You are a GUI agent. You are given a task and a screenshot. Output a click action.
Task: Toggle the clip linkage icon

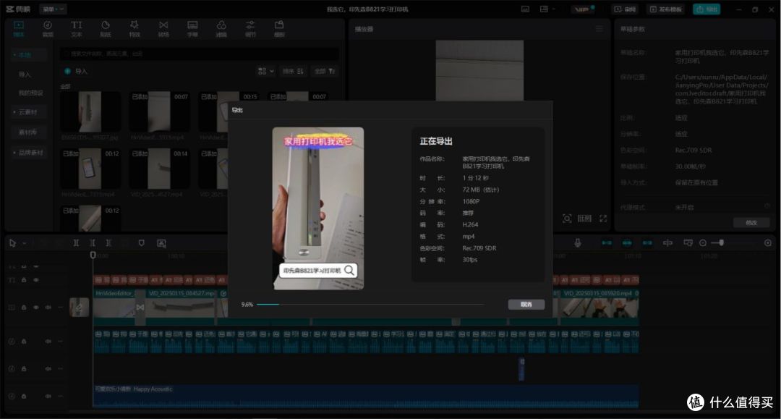click(x=647, y=242)
